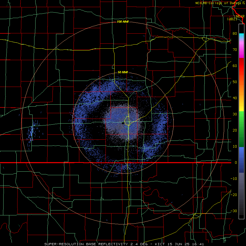
Task: Click the -20 value on the dBZ scale
Action: pyautogui.click(x=234, y=195)
